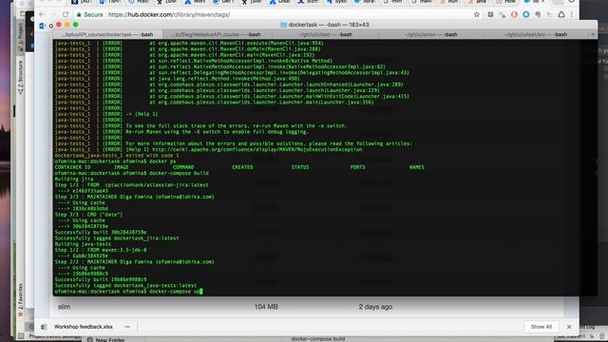Switch to the WebplusAPI_course bash terminal tab
The height and width of the screenshot is (342, 608).
218,34
